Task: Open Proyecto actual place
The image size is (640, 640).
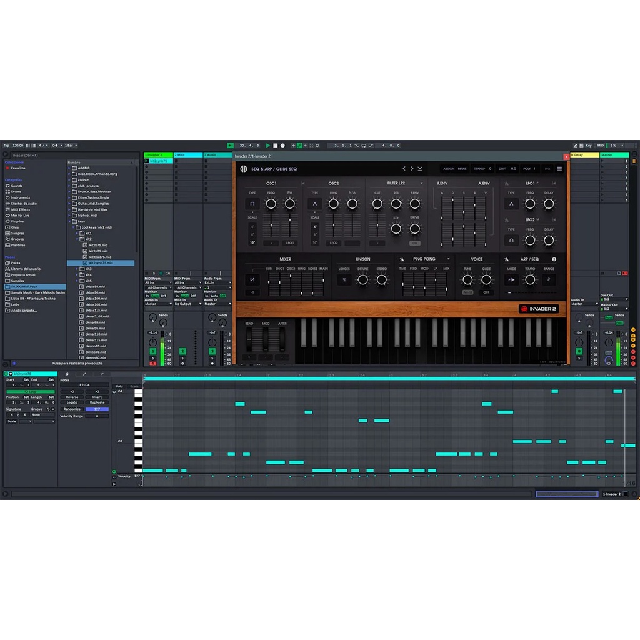Action: [23, 275]
